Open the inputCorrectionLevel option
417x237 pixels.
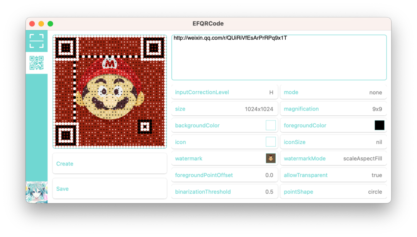point(224,92)
